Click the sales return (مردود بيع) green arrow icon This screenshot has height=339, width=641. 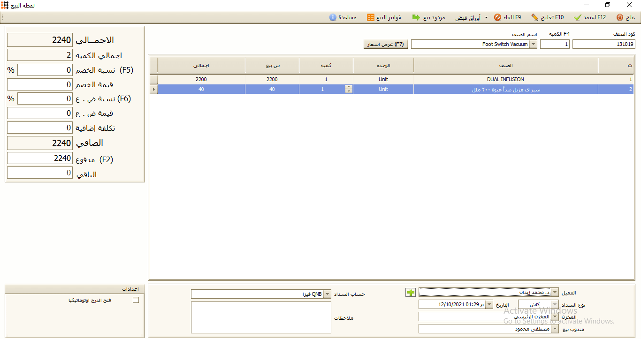point(416,17)
